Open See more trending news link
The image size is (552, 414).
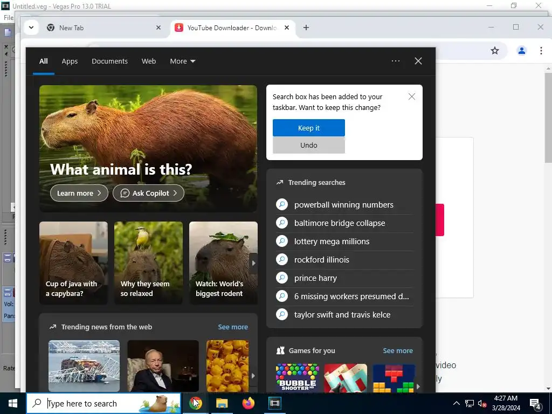click(233, 327)
